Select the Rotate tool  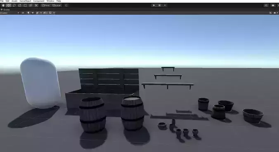click(x=14, y=5)
